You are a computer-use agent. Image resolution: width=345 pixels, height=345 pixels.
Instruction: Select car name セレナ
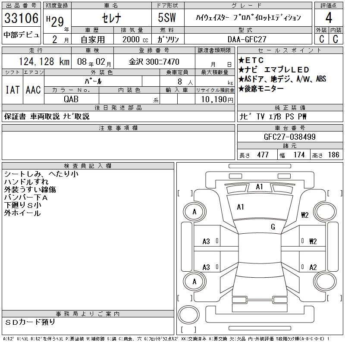111,18
